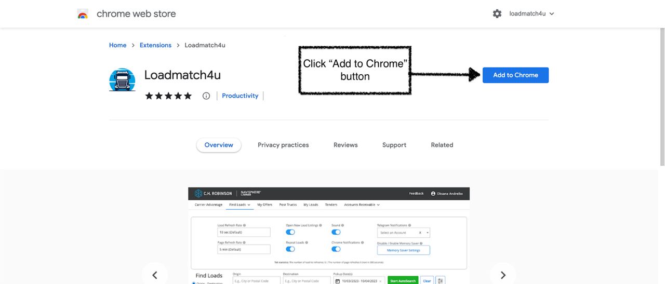Toggle the Chrome Notifications switch

click(x=336, y=249)
